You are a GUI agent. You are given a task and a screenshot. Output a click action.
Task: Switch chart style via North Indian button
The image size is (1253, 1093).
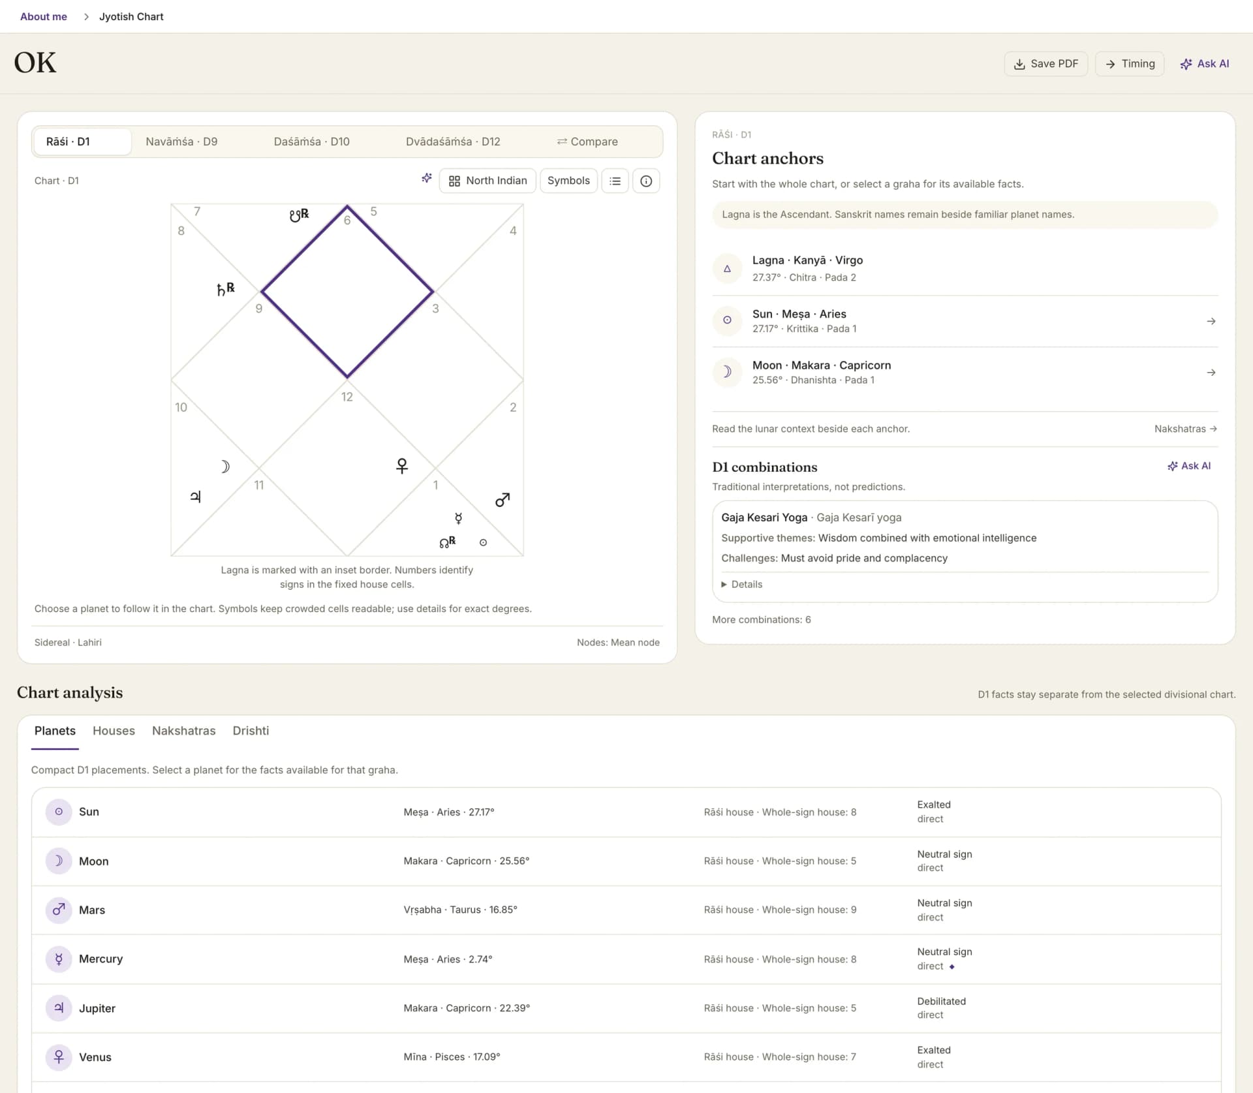(487, 181)
